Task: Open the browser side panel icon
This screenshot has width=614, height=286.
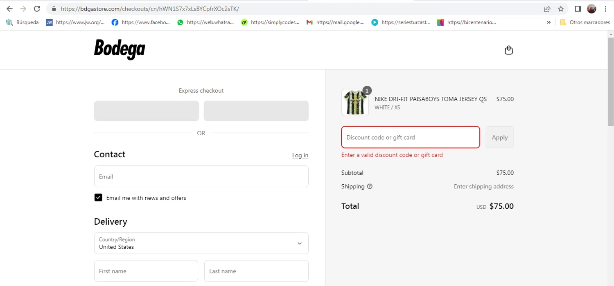Action: point(578,9)
